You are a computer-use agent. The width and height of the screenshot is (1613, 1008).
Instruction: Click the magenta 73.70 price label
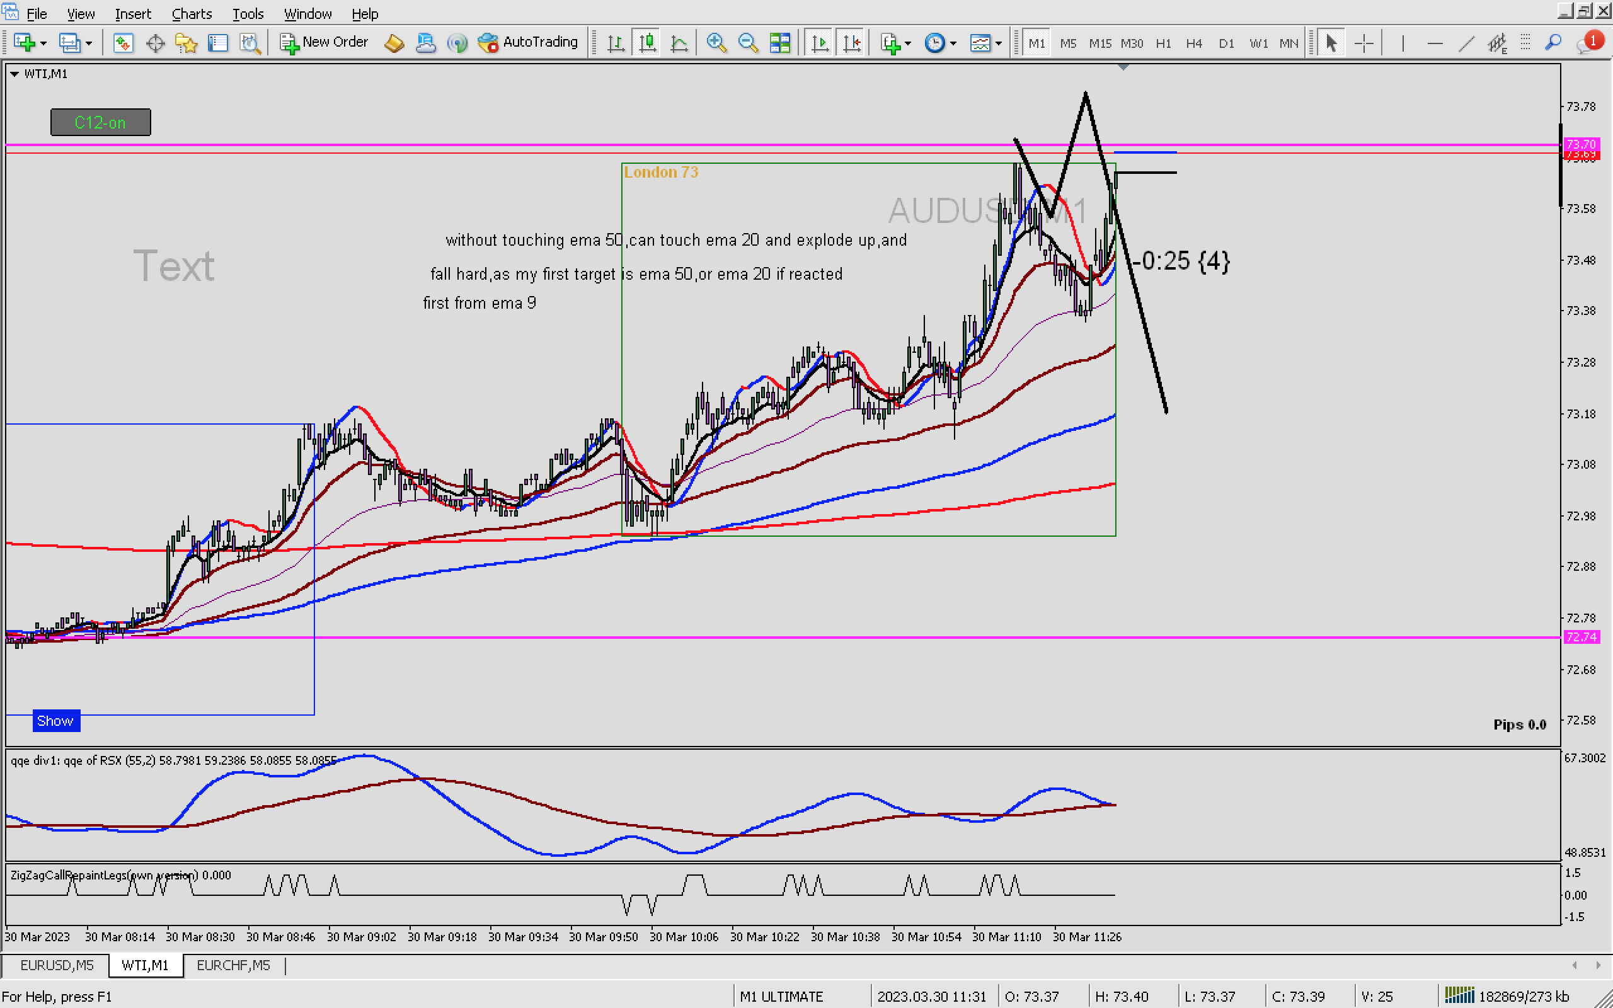coord(1580,144)
